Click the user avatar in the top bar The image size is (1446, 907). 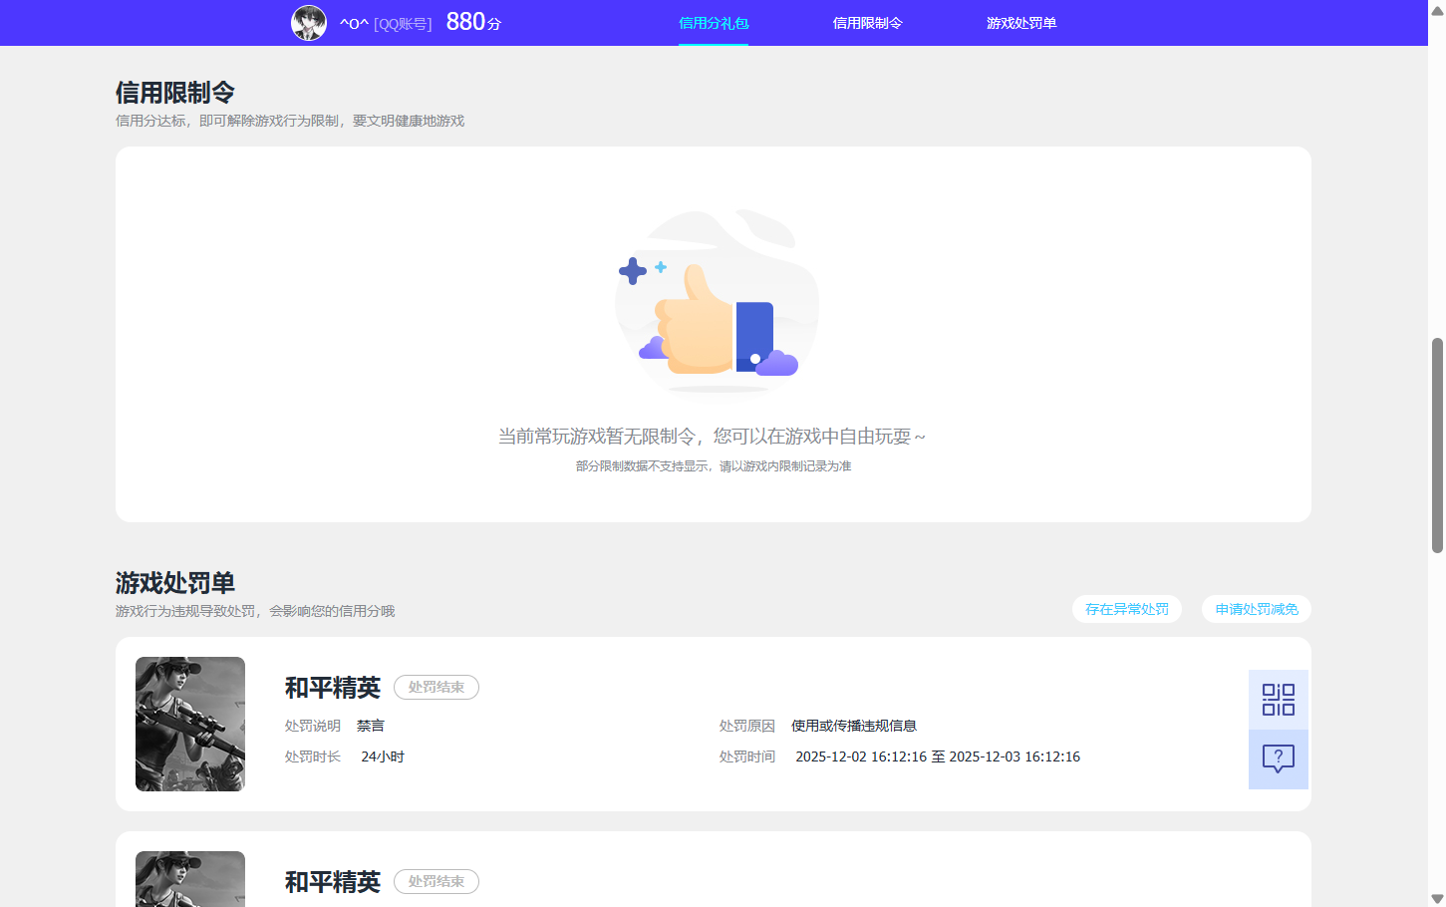(309, 22)
